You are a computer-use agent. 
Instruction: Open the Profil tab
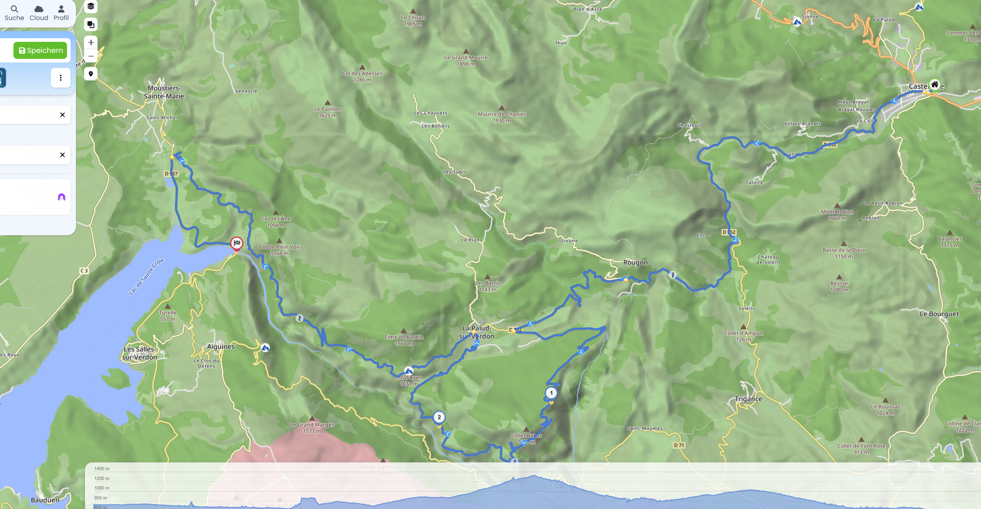click(61, 13)
